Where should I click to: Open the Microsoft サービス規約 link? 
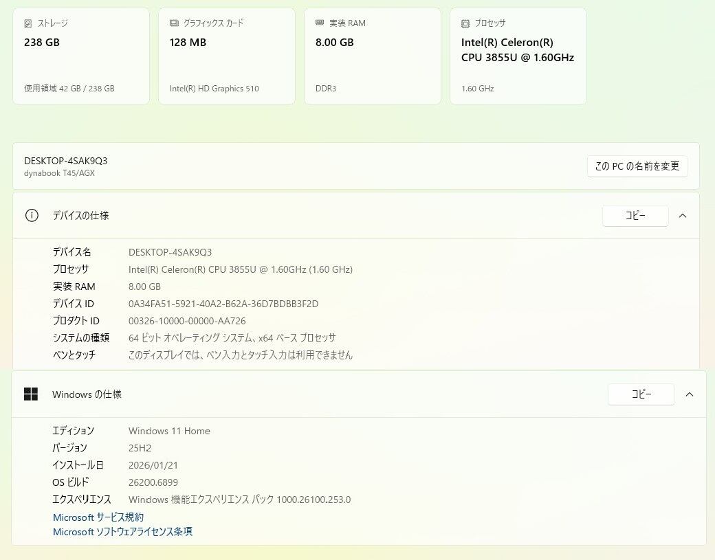pyautogui.click(x=98, y=517)
